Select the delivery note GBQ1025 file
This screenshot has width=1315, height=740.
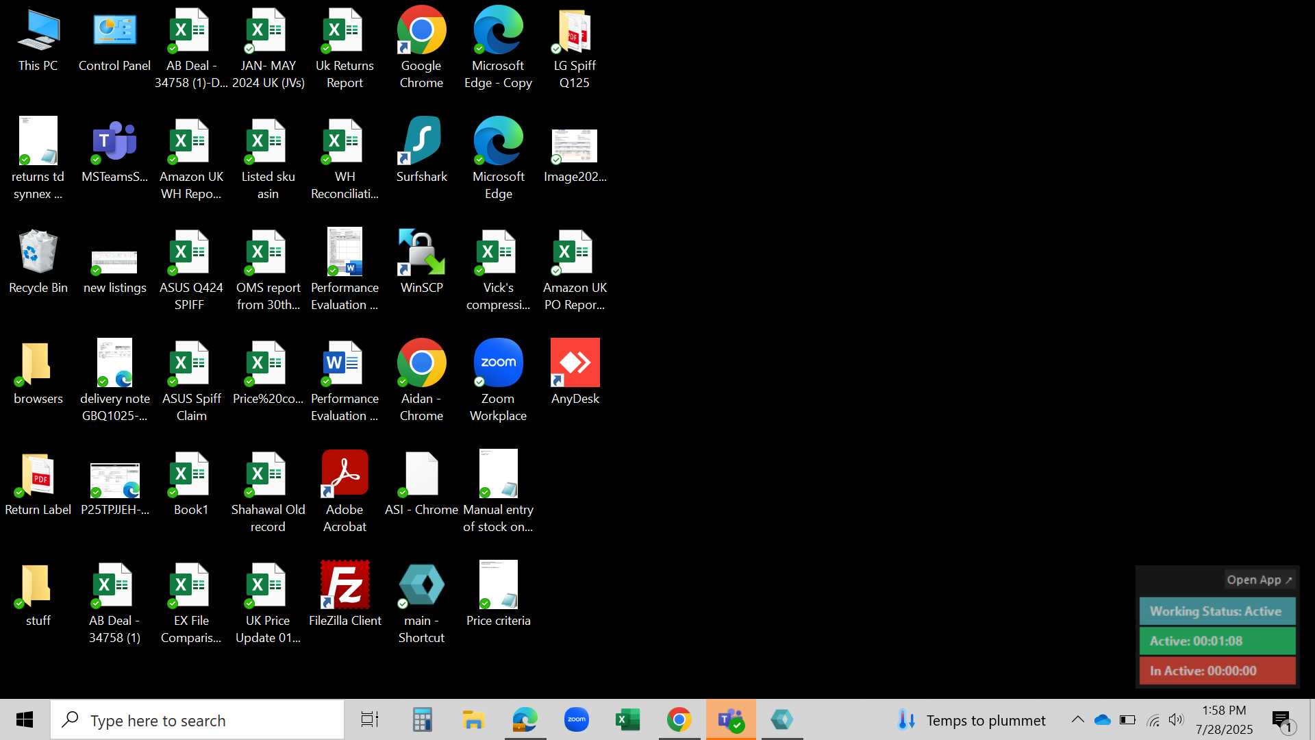pos(114,381)
